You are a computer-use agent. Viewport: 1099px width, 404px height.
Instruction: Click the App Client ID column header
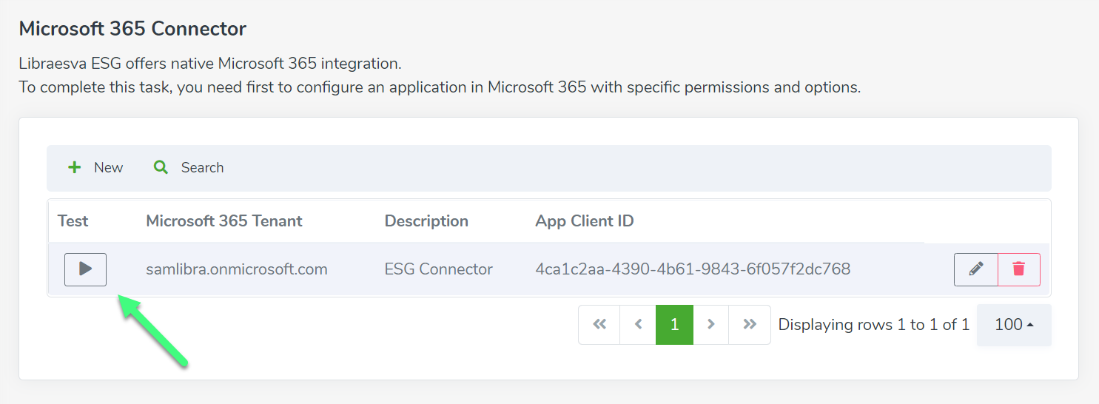[585, 221]
